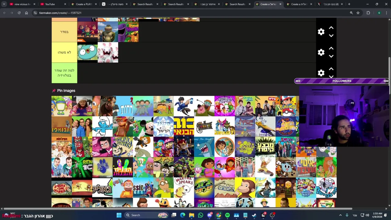The image size is (391, 220).
Task: Bookmark this page with star icon
Action: 358,13
